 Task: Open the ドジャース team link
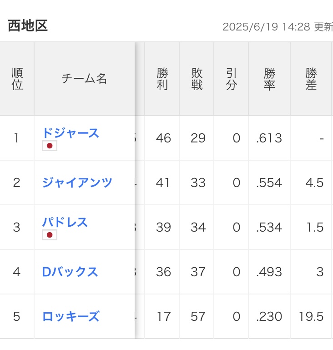click(x=71, y=133)
